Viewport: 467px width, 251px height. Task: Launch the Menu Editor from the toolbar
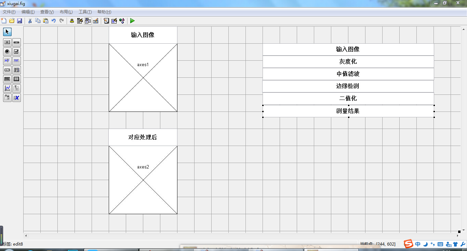click(x=80, y=21)
